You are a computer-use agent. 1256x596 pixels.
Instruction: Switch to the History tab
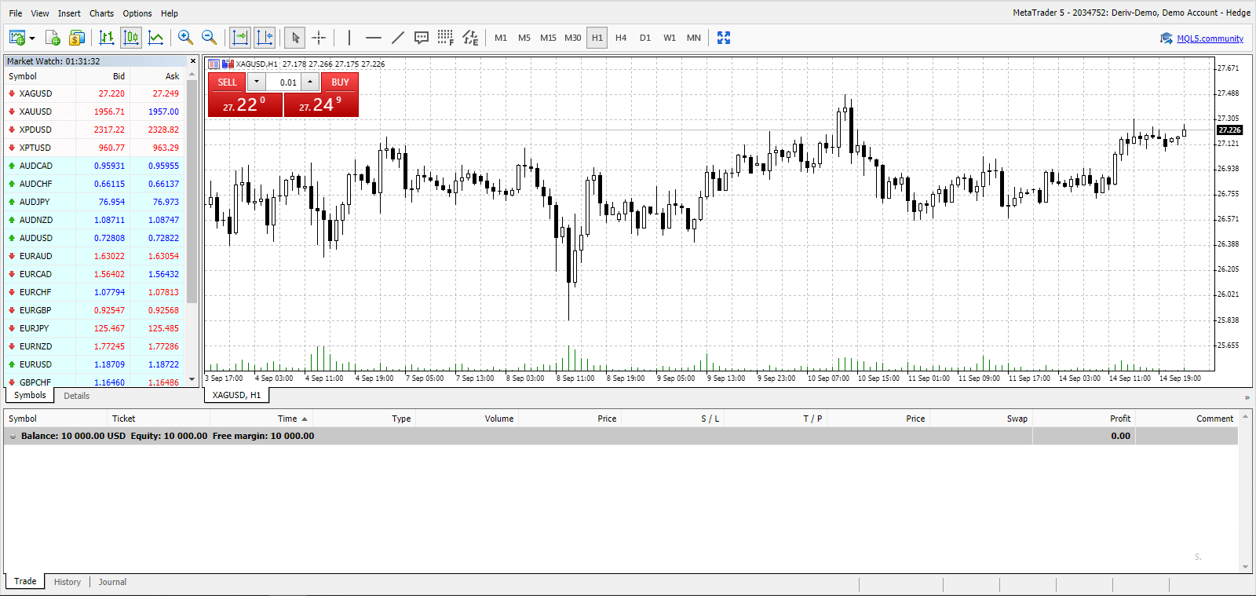tap(68, 582)
